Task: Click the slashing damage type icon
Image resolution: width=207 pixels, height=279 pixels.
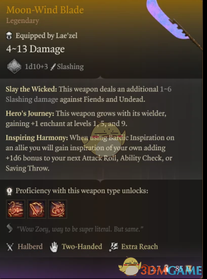Action: [x=53, y=67]
